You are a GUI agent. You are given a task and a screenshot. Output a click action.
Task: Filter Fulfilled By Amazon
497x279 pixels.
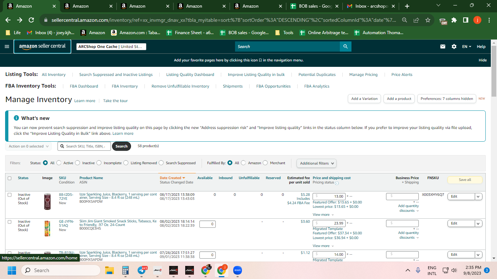(243, 163)
